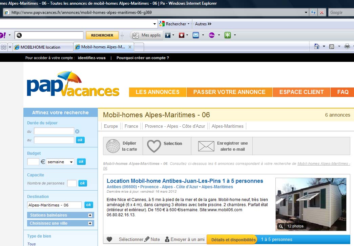Open the Mes applis toolbar button

(147, 35)
